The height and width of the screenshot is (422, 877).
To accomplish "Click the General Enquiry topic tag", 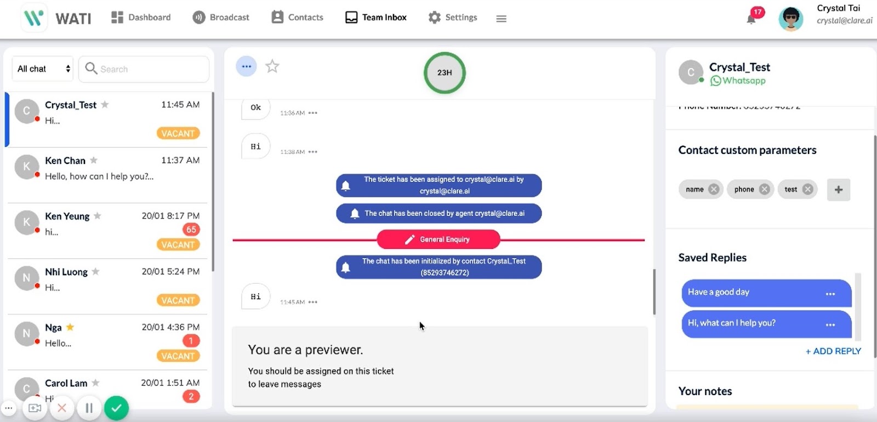I will tap(438, 239).
